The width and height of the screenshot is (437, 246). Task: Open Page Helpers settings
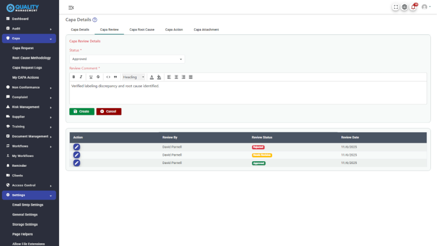[22, 235]
